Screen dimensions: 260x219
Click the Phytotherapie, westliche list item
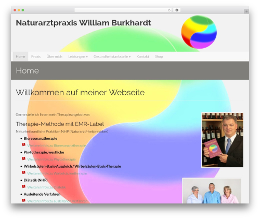click(x=44, y=152)
